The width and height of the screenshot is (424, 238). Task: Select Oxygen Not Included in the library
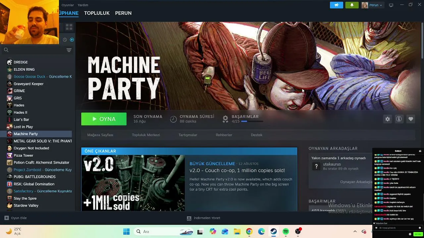[x=31, y=148]
